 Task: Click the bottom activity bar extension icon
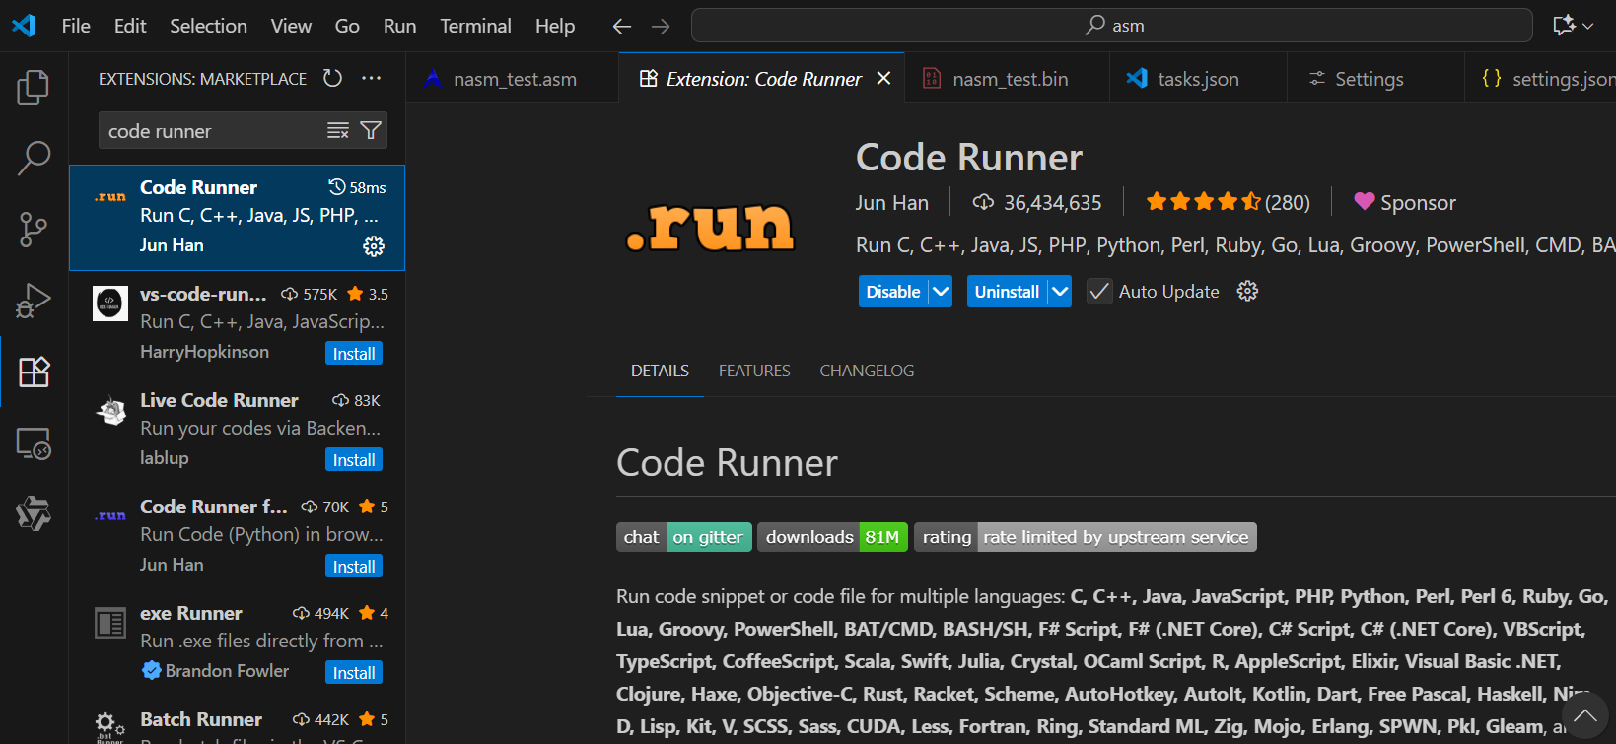coord(34,513)
